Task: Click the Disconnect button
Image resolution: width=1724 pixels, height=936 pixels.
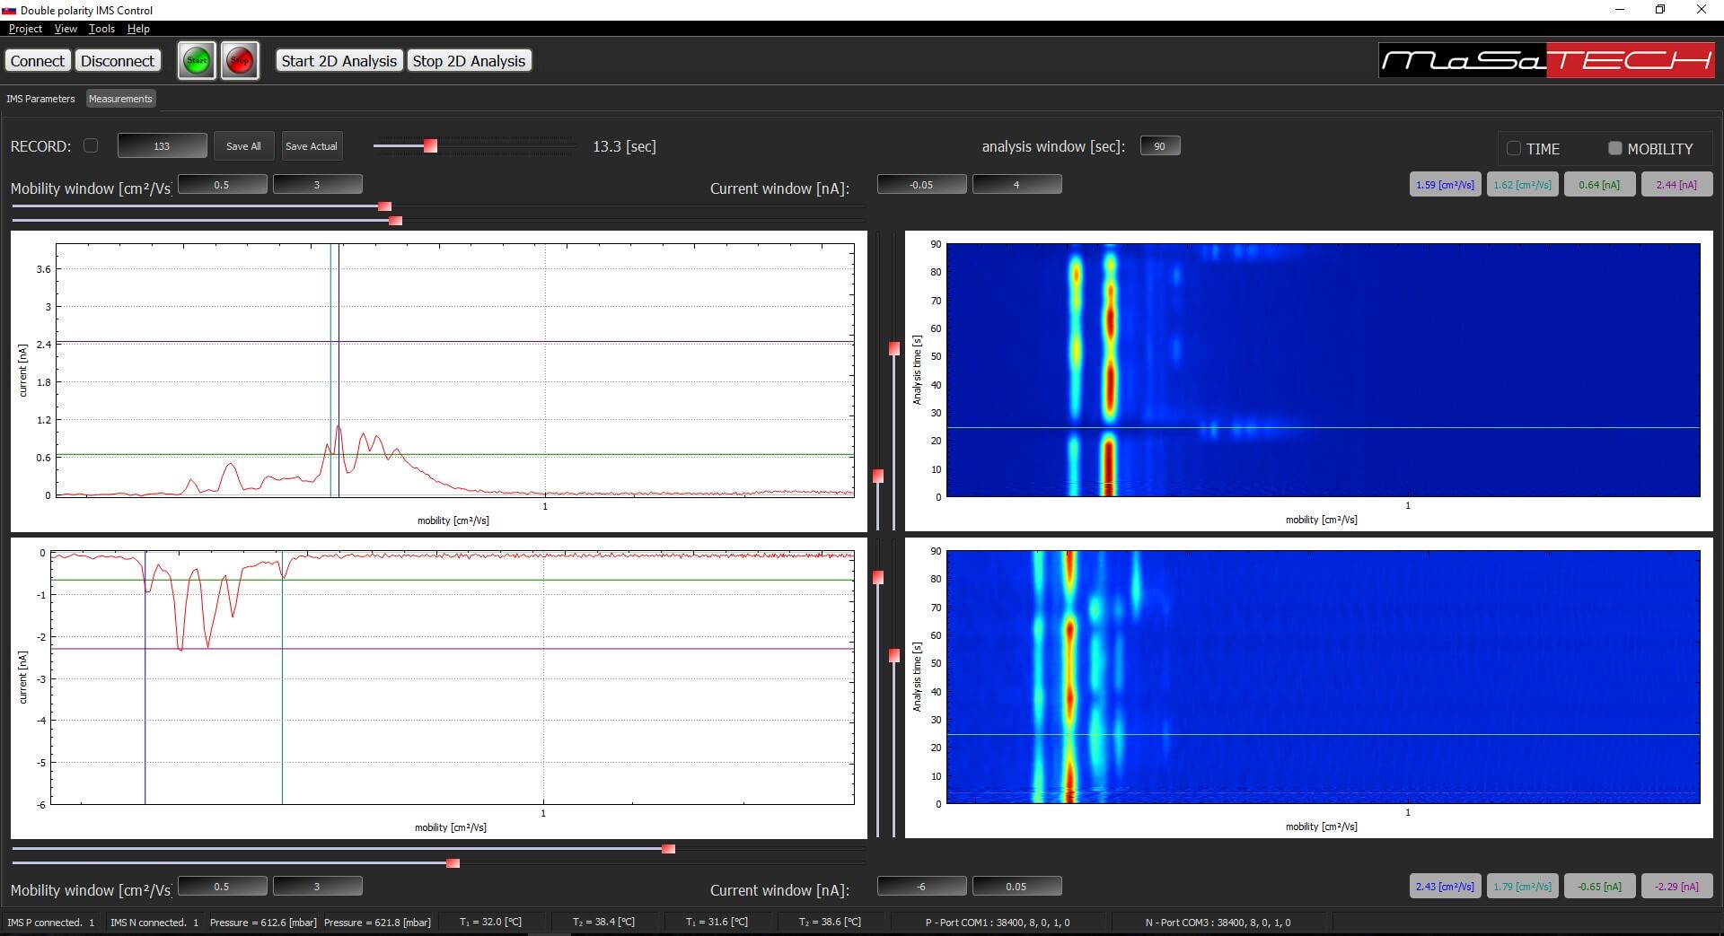Action: coord(118,61)
